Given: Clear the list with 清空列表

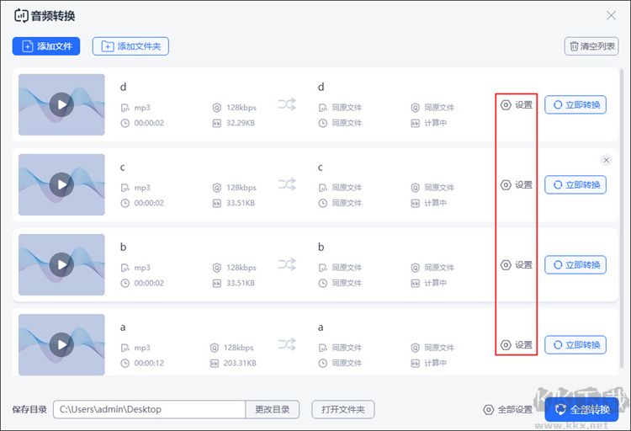Looking at the screenshot, I should [591, 47].
